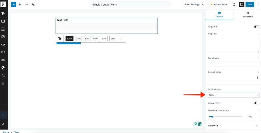Viewport: 261px width, 133px height.
Task: Click the form title Simple Contact Form
Action: pos(130,5)
